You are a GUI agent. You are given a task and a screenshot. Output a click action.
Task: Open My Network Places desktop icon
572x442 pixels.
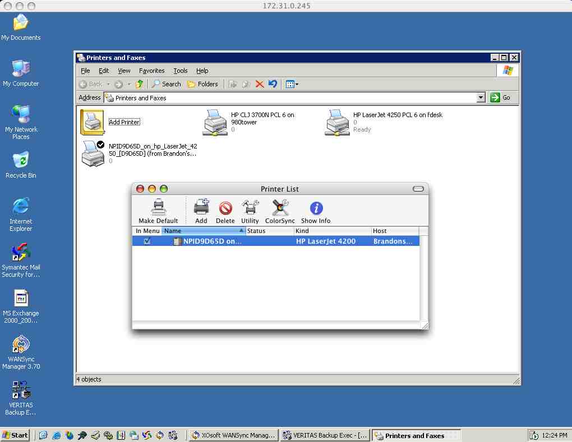click(21, 123)
